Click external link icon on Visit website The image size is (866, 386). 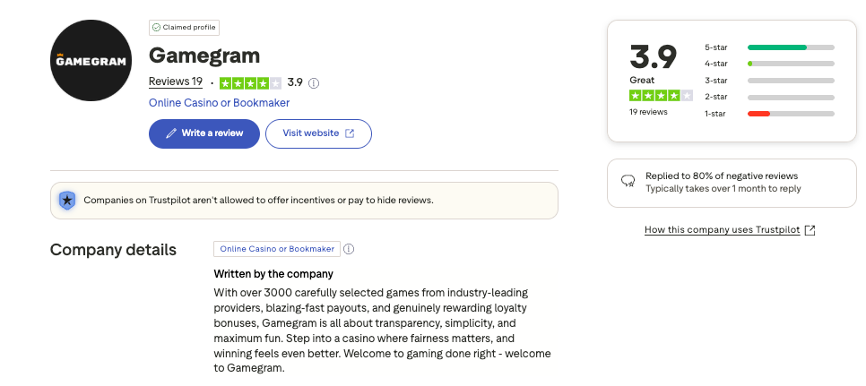coord(350,133)
